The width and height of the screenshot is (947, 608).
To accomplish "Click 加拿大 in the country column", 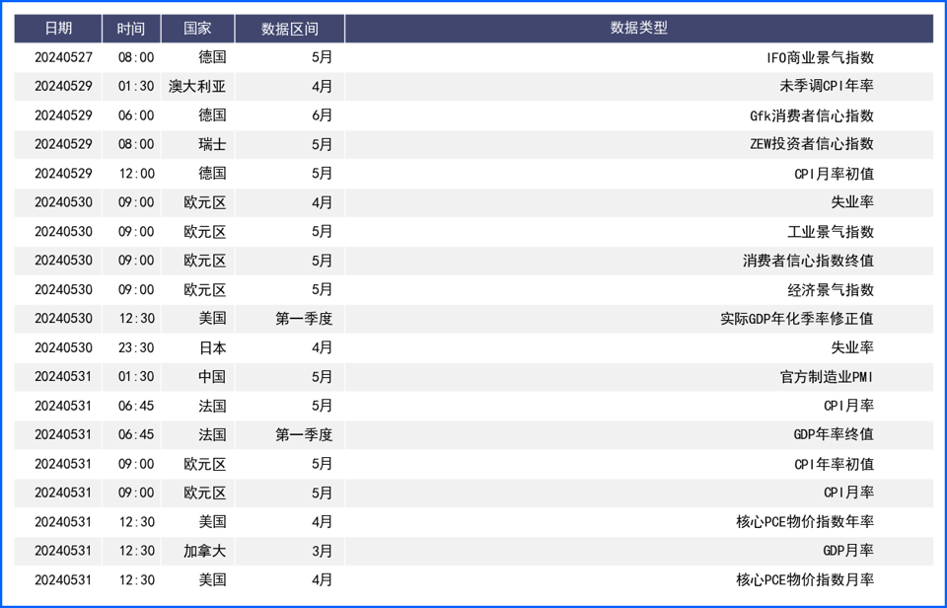I will (205, 551).
